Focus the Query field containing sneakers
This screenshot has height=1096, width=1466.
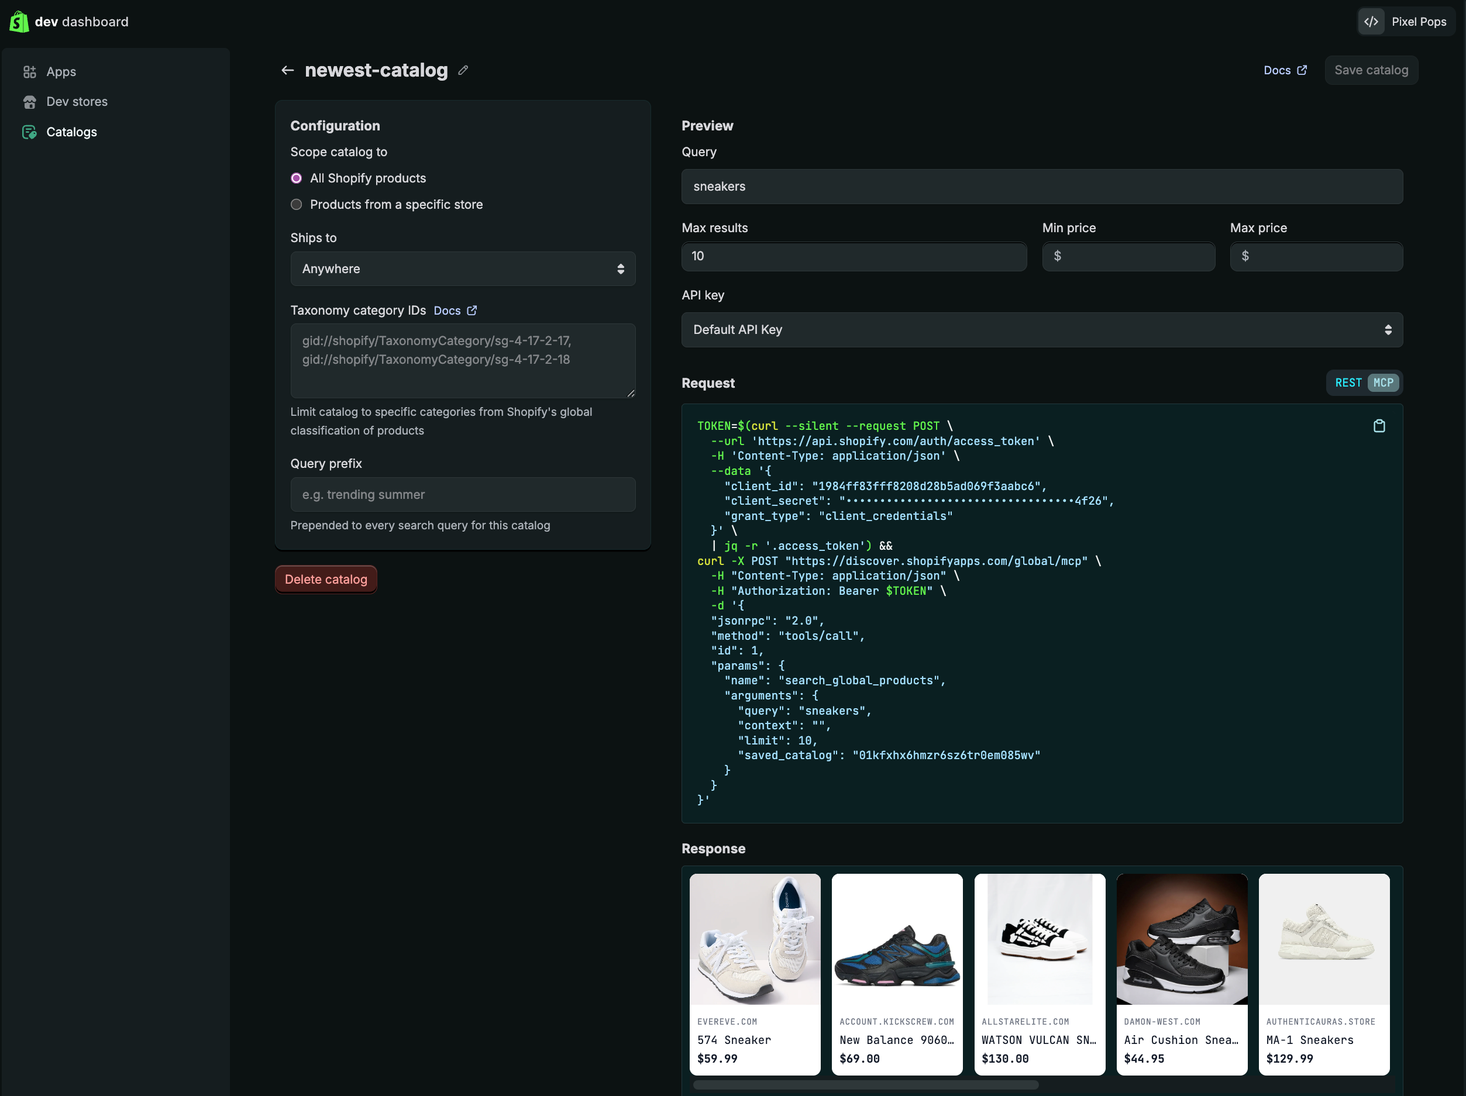[1042, 187]
